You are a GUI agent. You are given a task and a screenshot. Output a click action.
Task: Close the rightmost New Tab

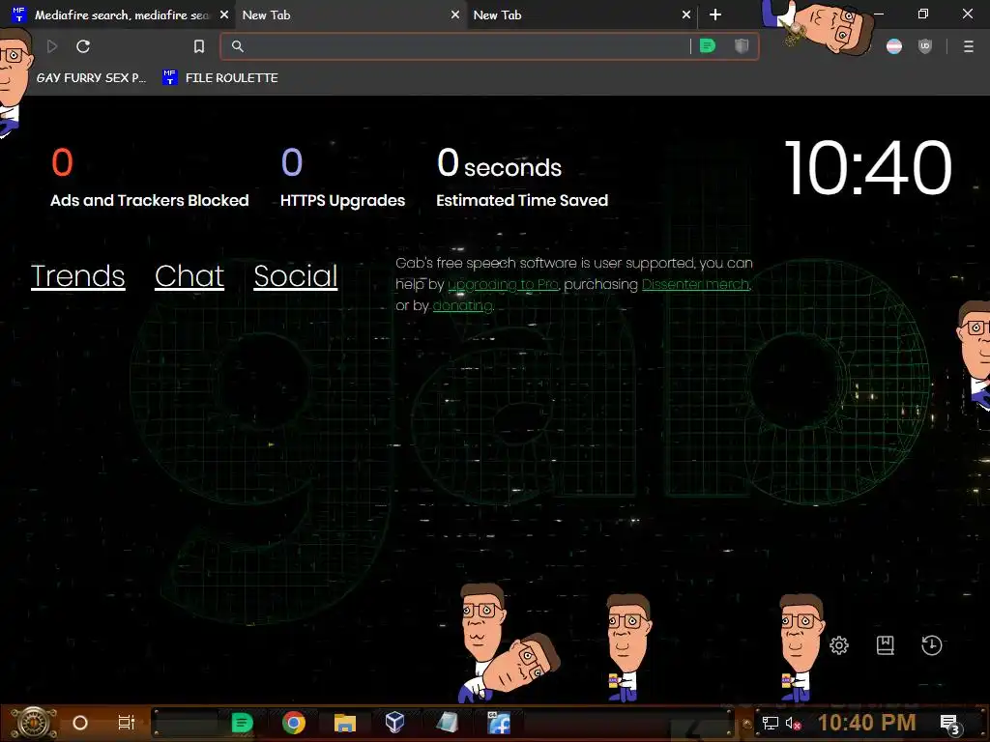pyautogui.click(x=686, y=14)
